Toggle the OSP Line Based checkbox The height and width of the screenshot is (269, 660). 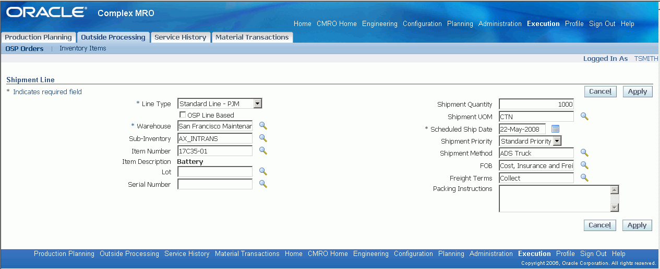click(183, 114)
